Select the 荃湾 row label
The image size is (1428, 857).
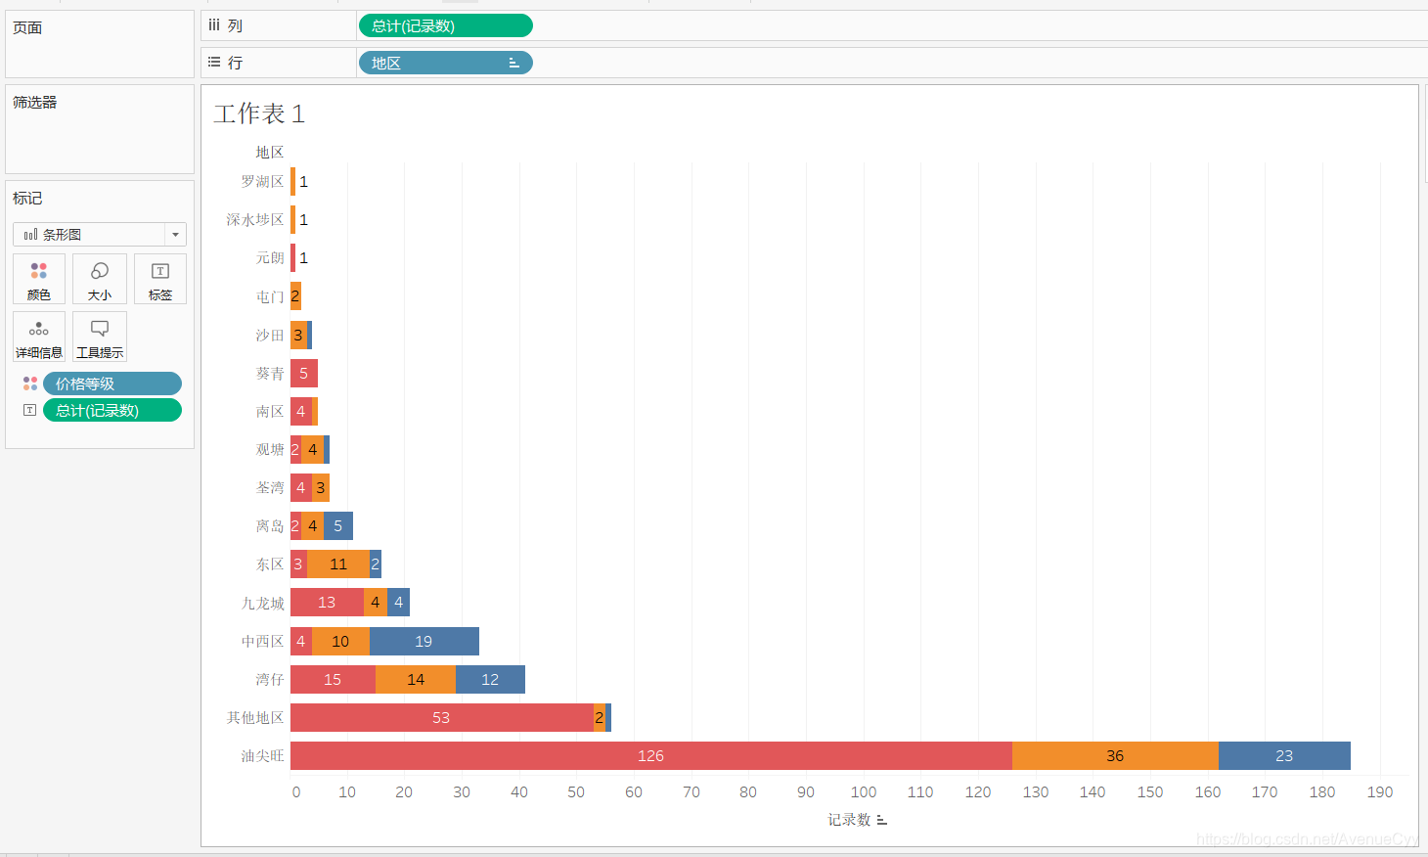click(270, 487)
